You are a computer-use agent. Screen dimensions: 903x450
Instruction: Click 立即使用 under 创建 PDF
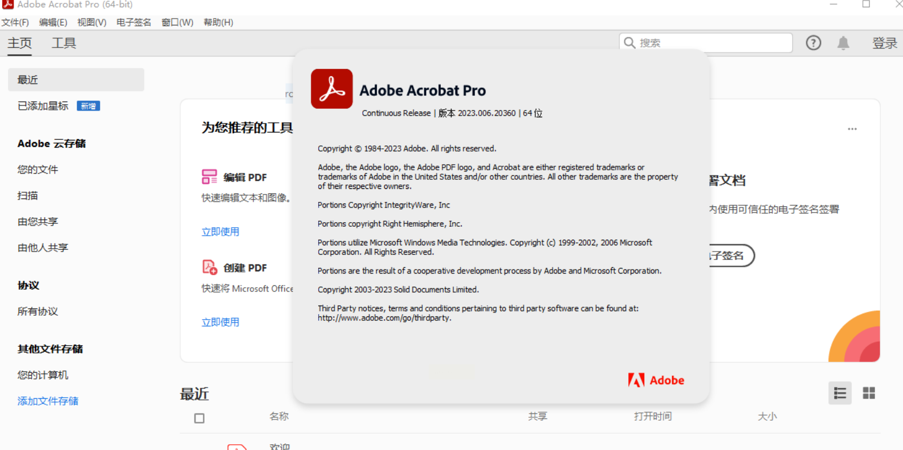coord(220,322)
